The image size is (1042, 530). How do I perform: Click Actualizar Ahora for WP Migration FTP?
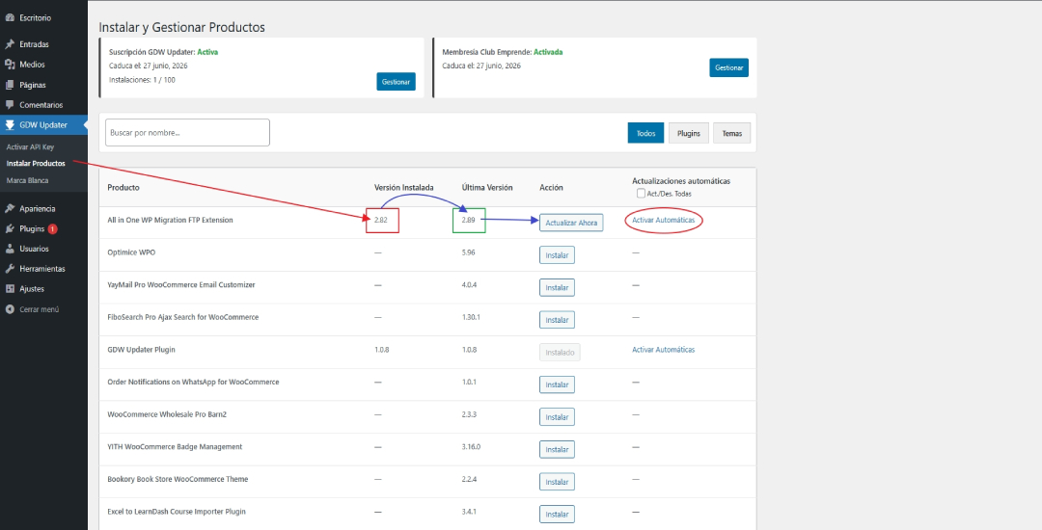click(x=571, y=223)
